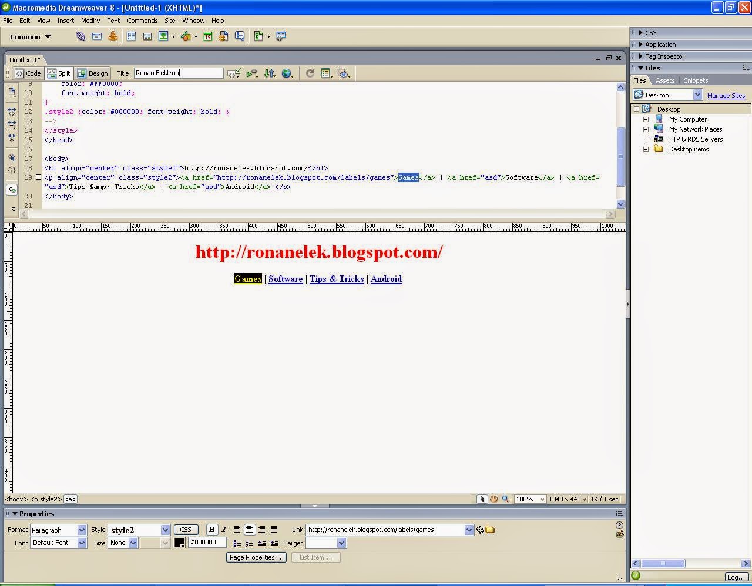Expand My Computer tree node
The width and height of the screenshot is (752, 586).
click(646, 119)
